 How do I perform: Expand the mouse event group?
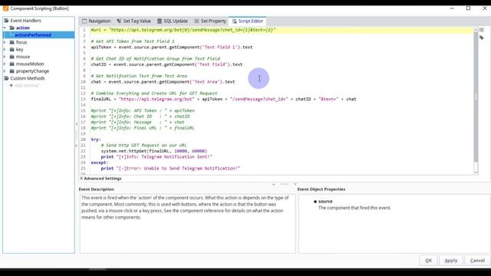(5, 57)
